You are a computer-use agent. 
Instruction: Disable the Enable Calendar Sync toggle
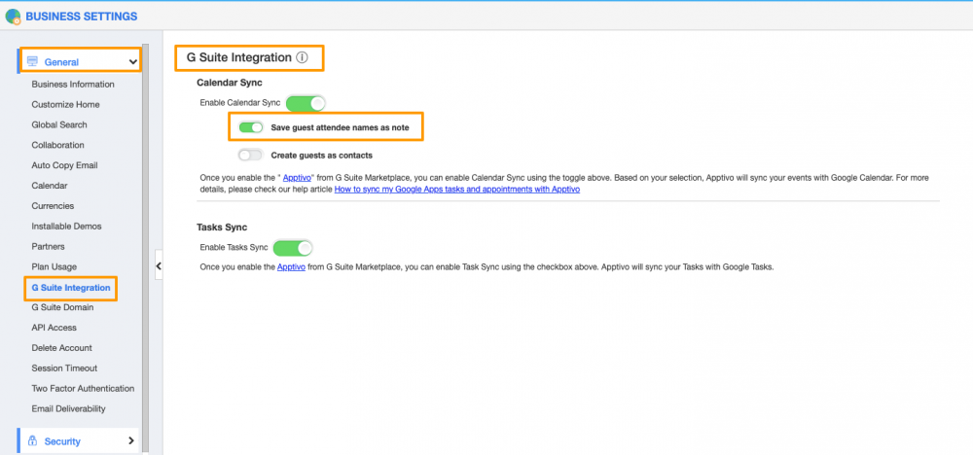point(305,103)
